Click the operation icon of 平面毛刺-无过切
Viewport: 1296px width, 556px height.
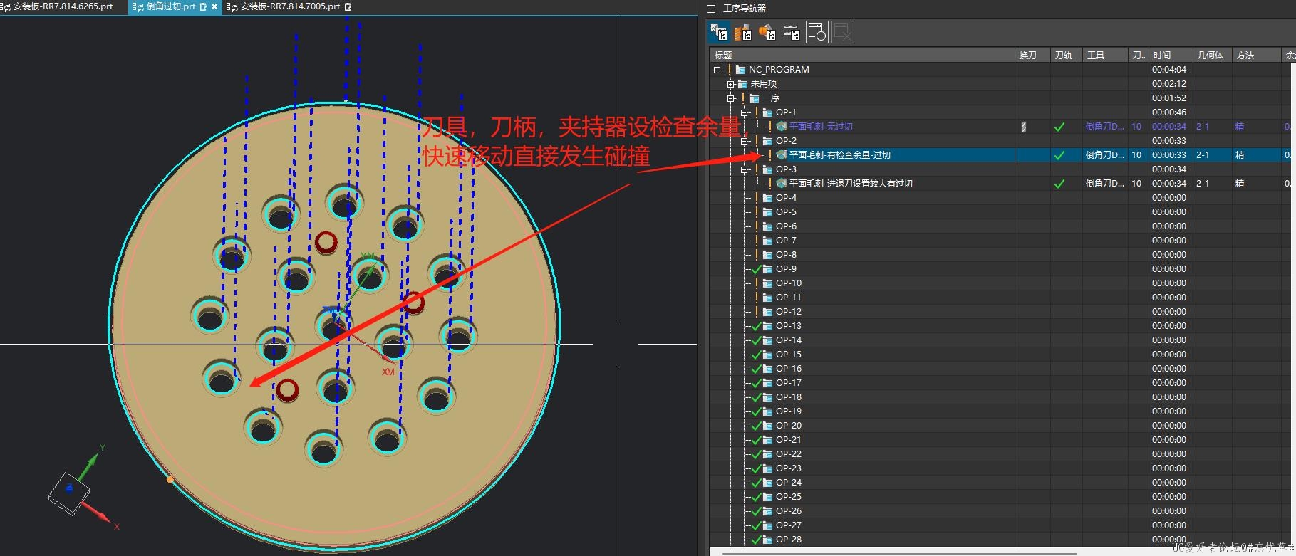click(782, 127)
